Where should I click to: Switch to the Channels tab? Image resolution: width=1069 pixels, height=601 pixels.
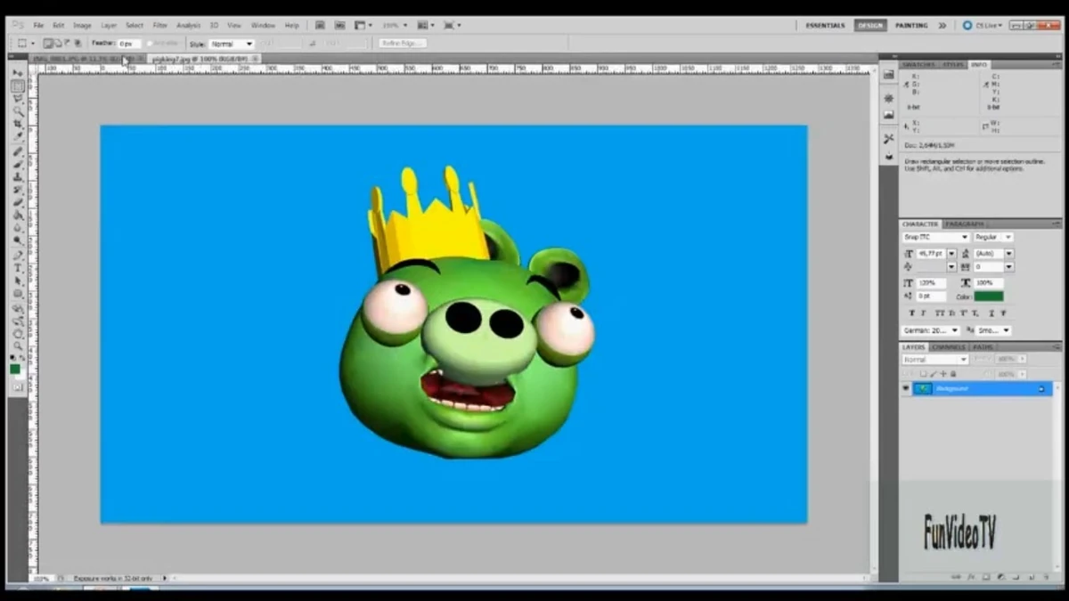point(947,346)
